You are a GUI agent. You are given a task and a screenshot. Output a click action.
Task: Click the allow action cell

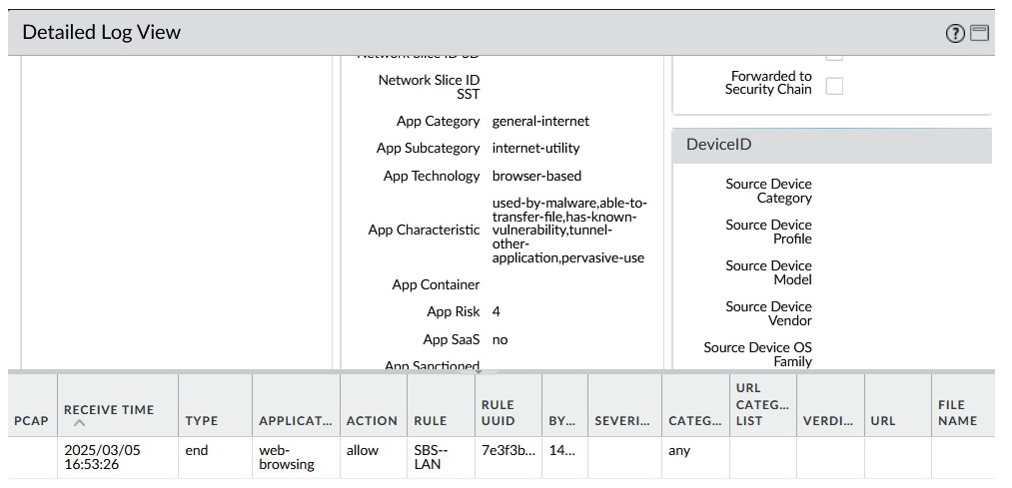[x=363, y=450]
